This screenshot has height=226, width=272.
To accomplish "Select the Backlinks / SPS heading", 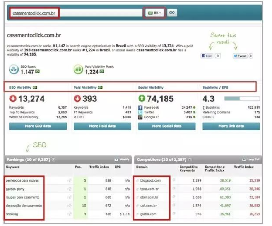I will (x=215, y=88).
